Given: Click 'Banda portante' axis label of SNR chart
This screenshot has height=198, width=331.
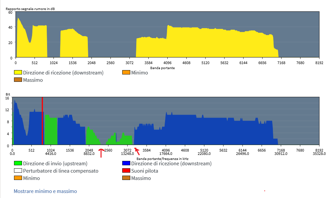Looking at the screenshot, I should click(x=162, y=68).
